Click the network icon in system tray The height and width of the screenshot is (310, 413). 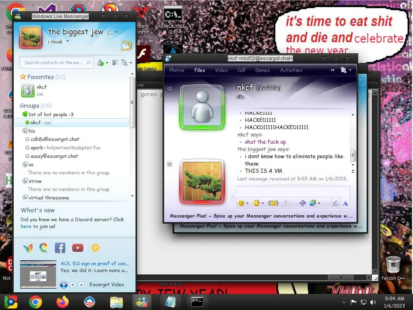tap(363, 302)
